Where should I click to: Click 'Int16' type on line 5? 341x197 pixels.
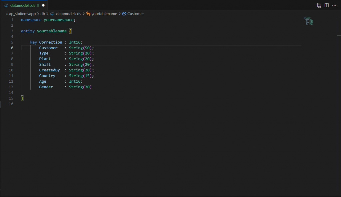click(75, 42)
